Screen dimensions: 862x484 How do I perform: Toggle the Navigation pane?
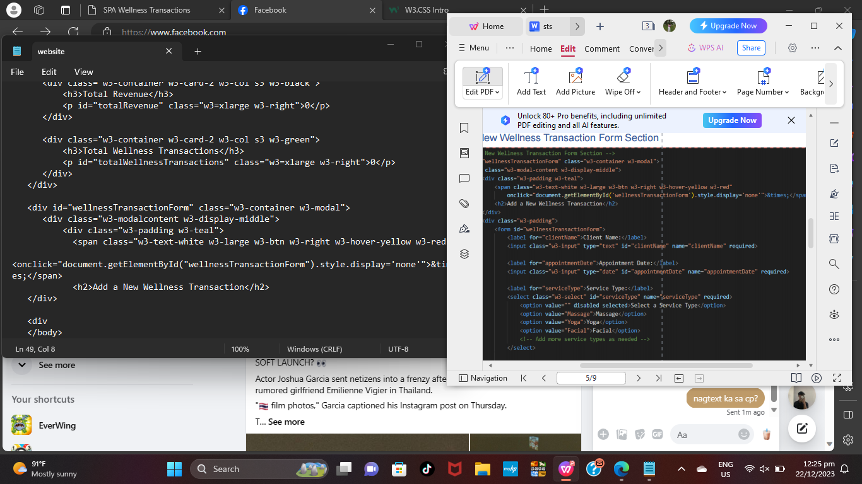[x=483, y=378]
